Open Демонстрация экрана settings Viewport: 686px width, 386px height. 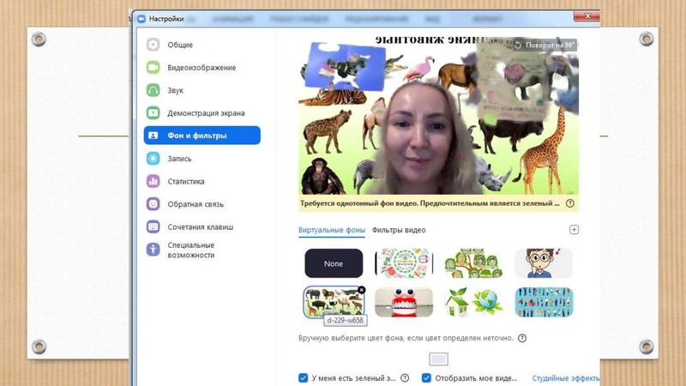205,113
